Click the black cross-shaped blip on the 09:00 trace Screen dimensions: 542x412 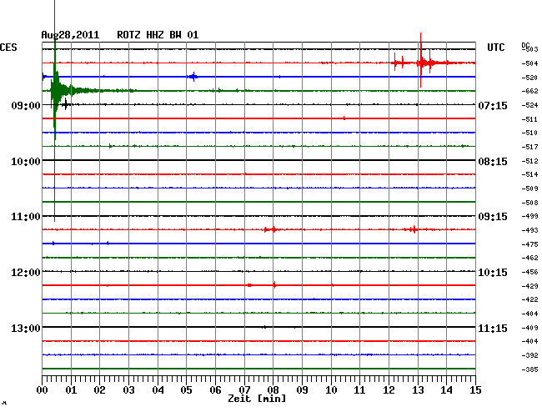[x=66, y=104]
